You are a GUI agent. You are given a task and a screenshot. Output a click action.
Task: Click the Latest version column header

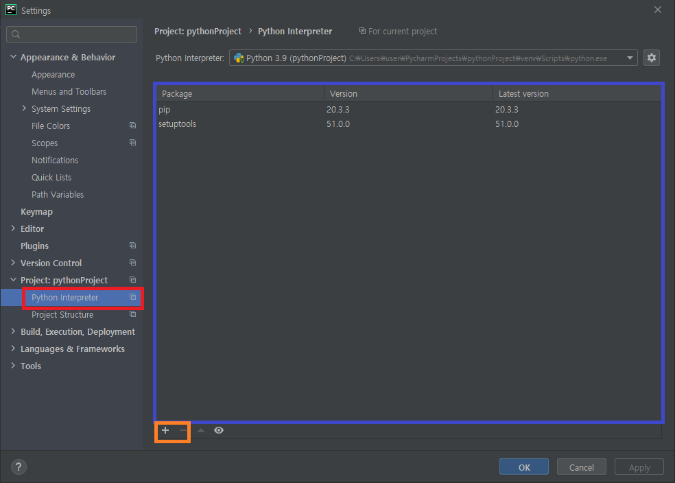click(x=577, y=93)
